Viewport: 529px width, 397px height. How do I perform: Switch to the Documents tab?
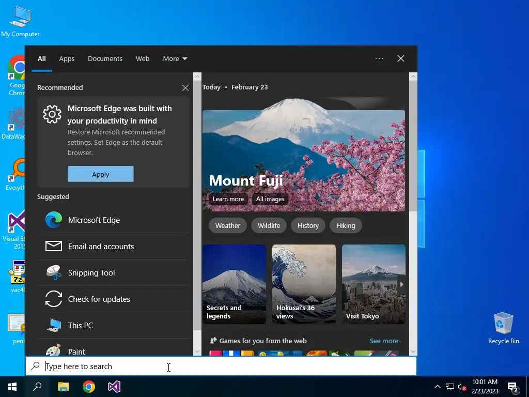point(105,59)
